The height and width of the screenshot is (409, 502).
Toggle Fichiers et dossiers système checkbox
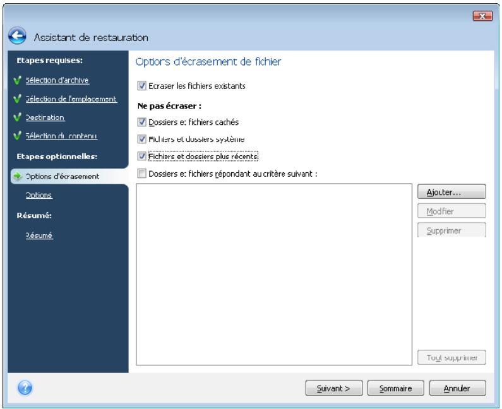click(x=141, y=139)
